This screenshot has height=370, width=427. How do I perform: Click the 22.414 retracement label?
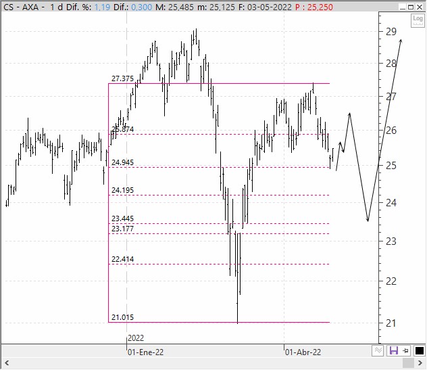pyautogui.click(x=122, y=259)
